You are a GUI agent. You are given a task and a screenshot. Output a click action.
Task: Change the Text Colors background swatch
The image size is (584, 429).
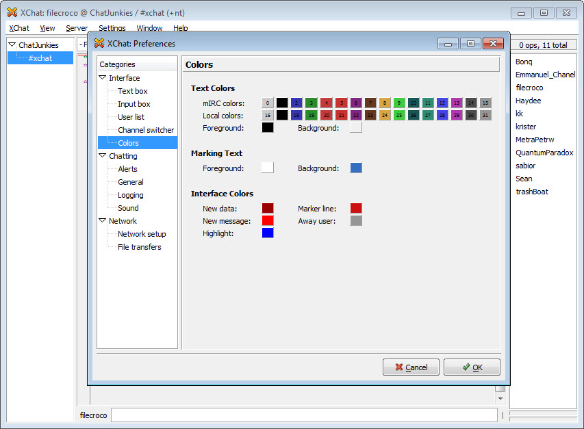click(x=356, y=127)
